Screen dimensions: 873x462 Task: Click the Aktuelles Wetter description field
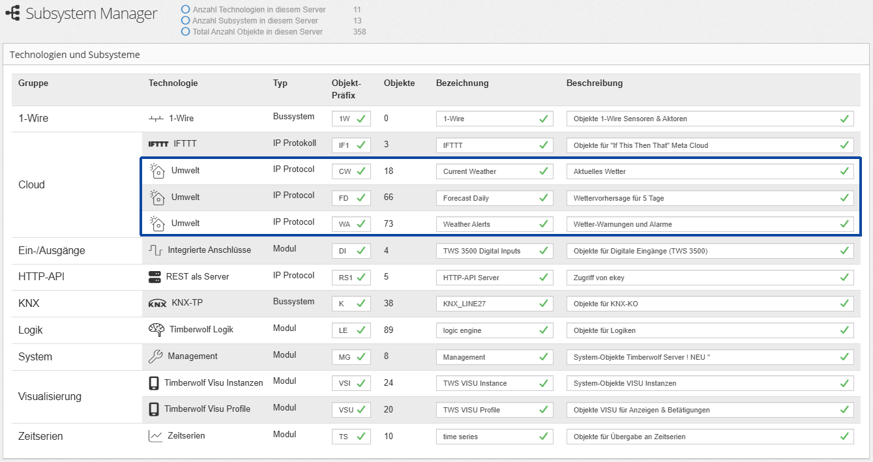point(703,171)
